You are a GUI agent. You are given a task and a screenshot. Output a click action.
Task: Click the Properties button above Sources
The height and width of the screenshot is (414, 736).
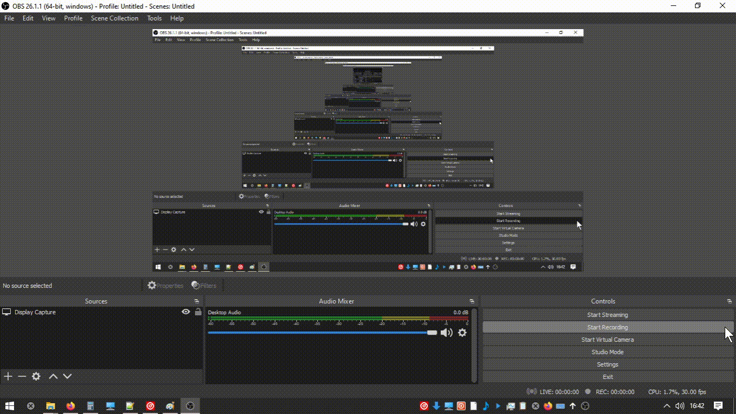[x=166, y=286]
